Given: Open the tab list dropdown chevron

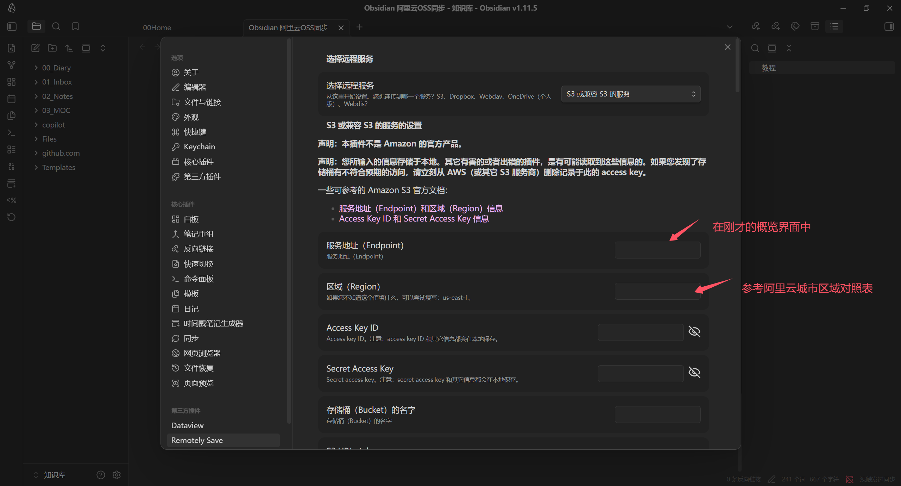Looking at the screenshot, I should click(730, 27).
